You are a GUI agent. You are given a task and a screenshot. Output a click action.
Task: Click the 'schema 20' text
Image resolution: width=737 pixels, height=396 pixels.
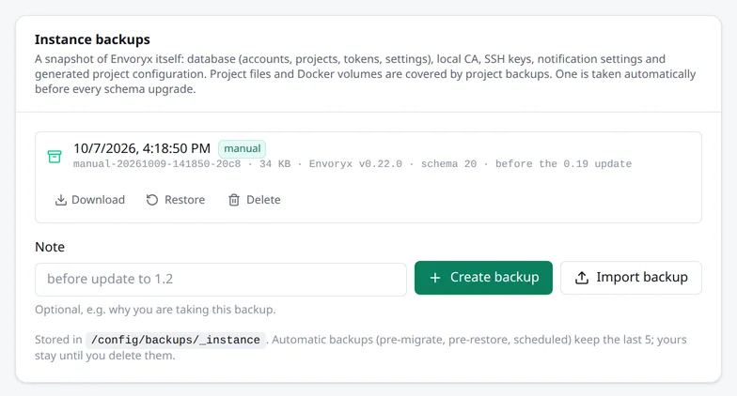pyautogui.click(x=448, y=163)
